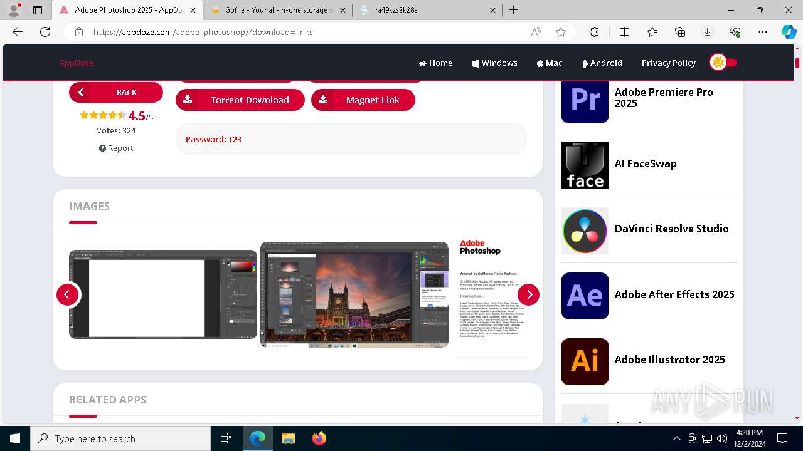The height and width of the screenshot is (451, 803).
Task: Open the Copilot sidebar icon
Action: pos(789,32)
